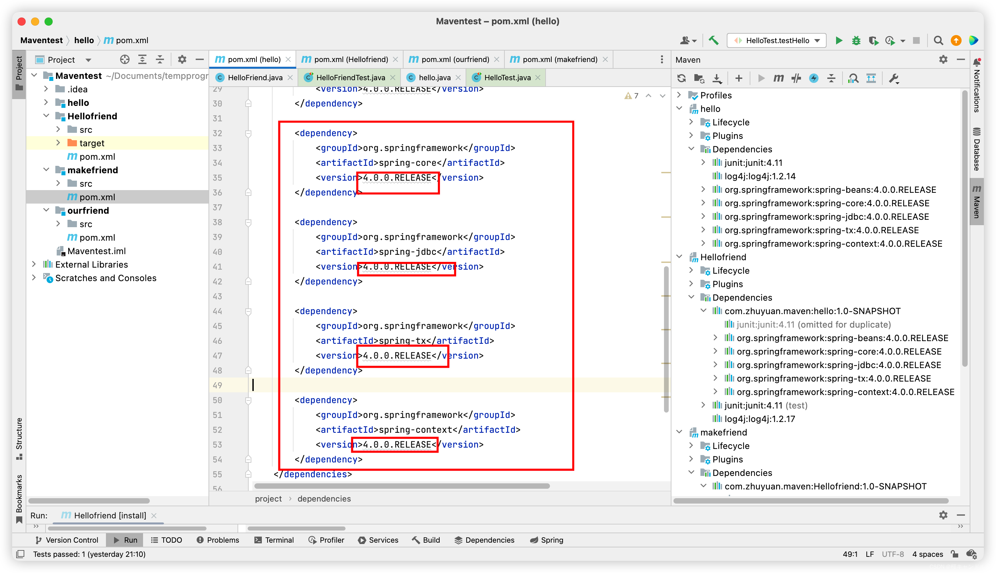Open TODO tool window
996x573 pixels.
167,540
